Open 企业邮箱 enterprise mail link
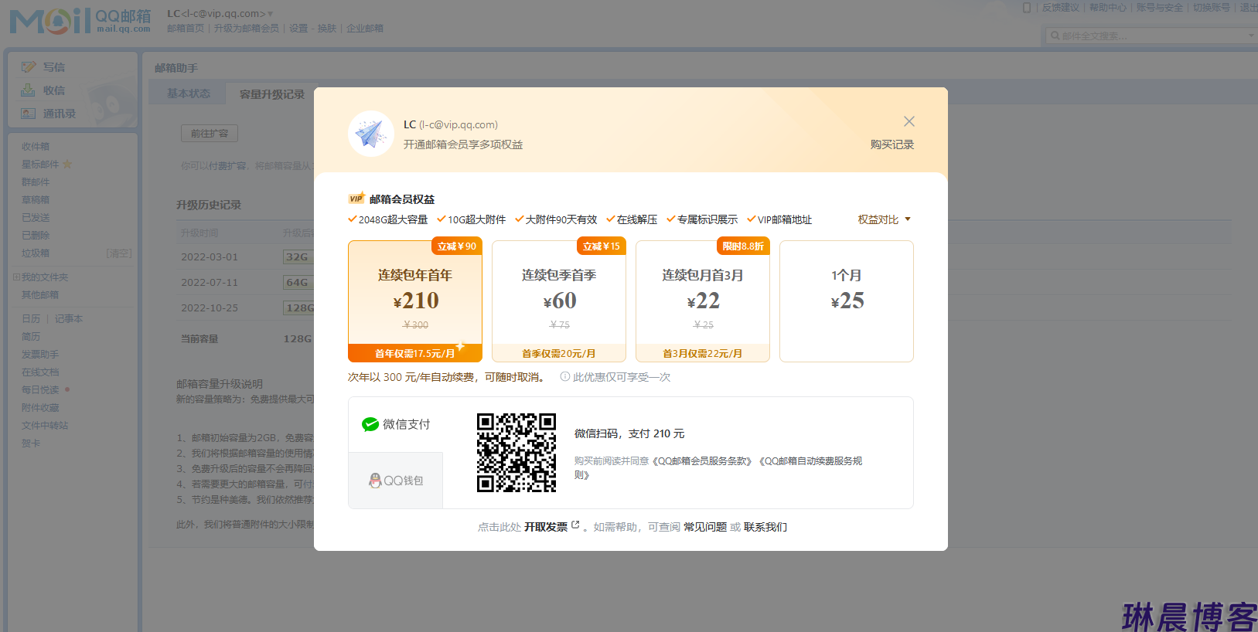Viewport: 1258px width, 632px height. click(x=365, y=29)
